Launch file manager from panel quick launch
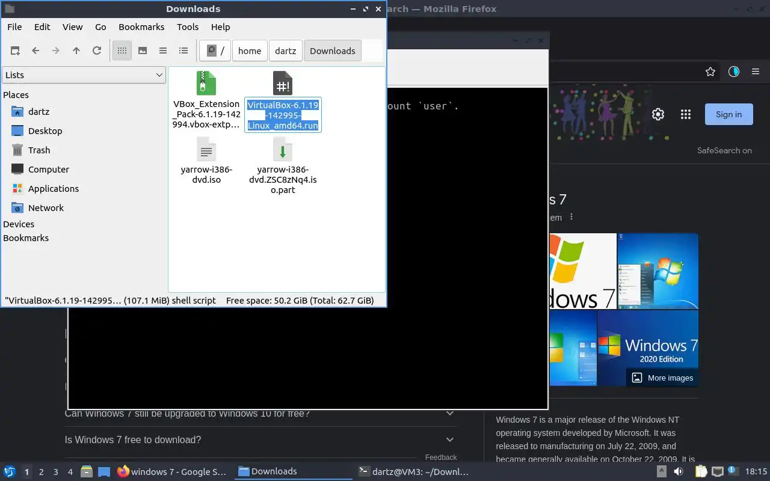770x481 pixels. pyautogui.click(x=87, y=471)
